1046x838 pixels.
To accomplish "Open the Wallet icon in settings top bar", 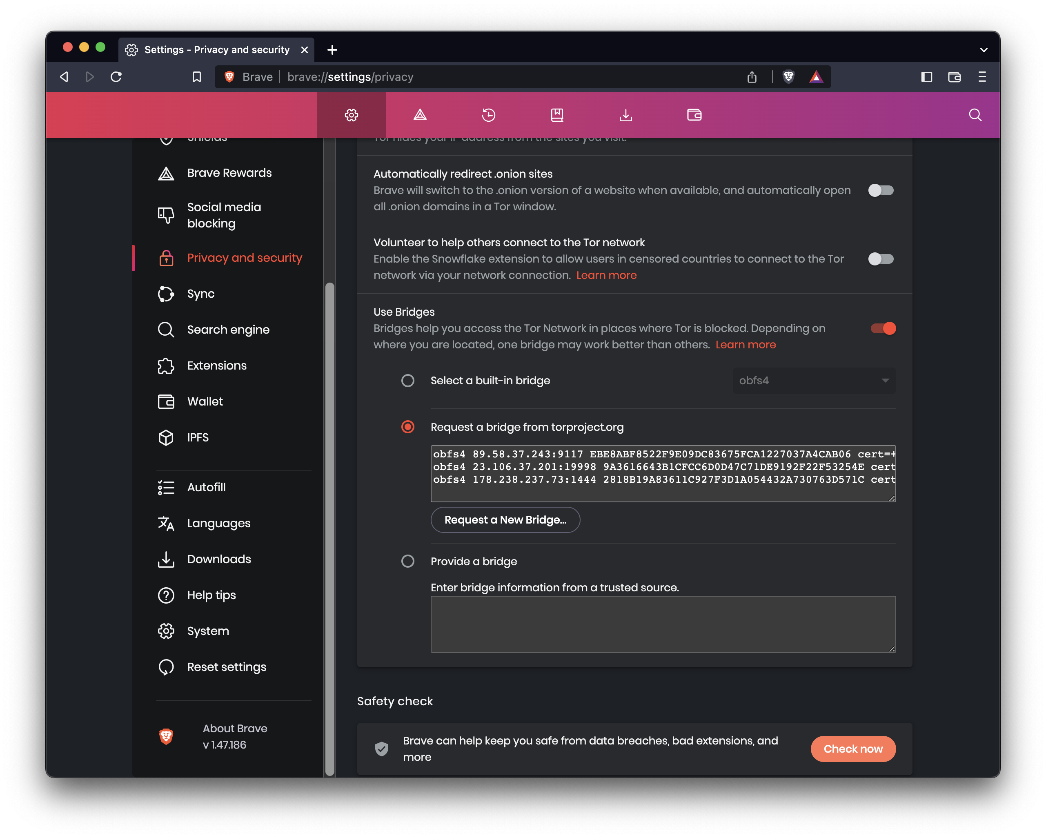I will 694,115.
